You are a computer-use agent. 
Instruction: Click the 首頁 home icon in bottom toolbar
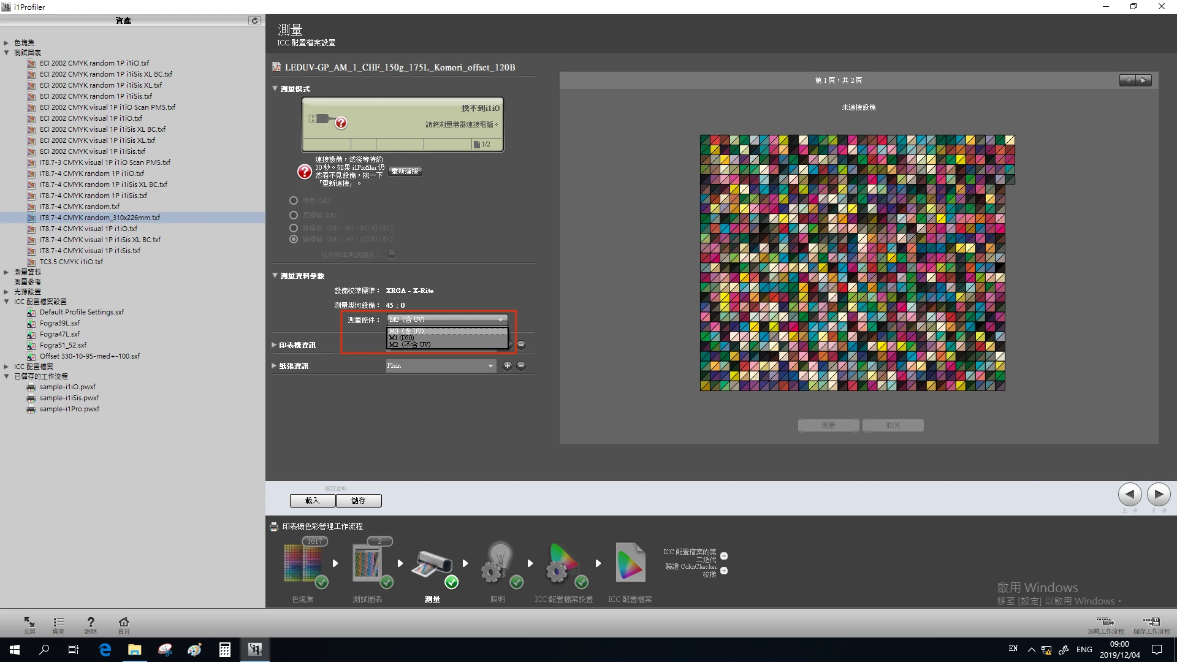[123, 623]
